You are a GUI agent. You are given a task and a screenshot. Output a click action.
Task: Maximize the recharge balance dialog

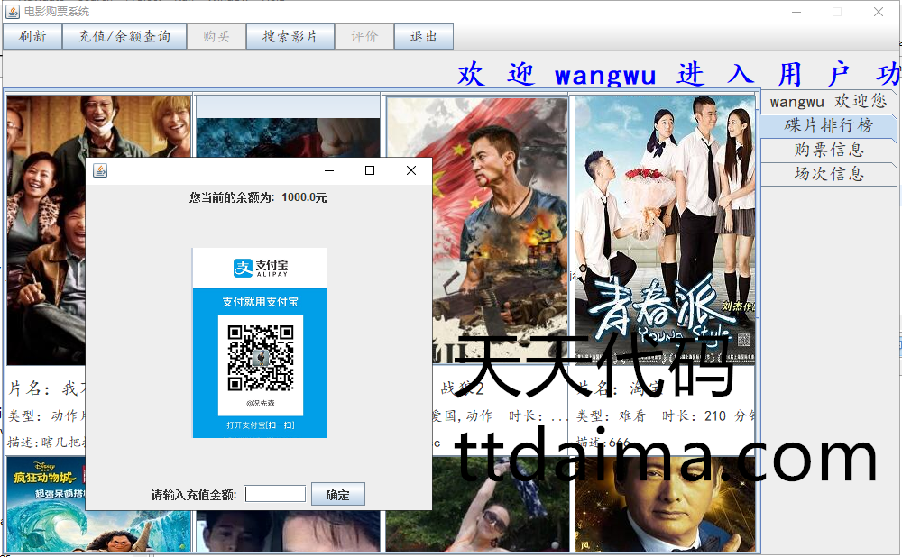pyautogui.click(x=370, y=170)
